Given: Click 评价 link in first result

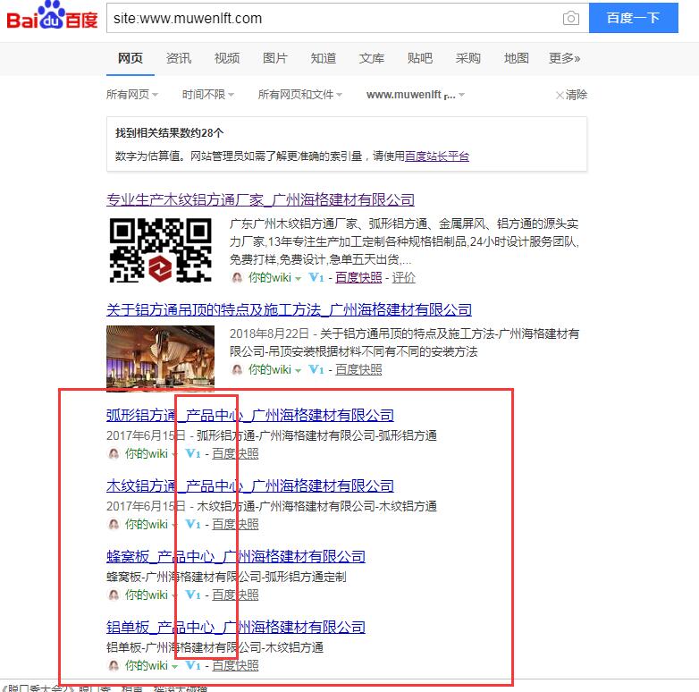Looking at the screenshot, I should click(404, 278).
